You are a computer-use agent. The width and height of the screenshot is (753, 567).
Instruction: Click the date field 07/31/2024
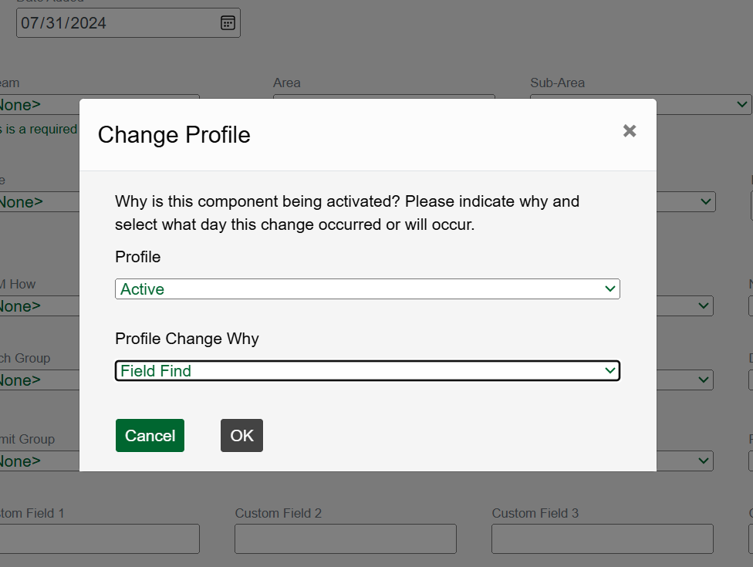pyautogui.click(x=128, y=22)
